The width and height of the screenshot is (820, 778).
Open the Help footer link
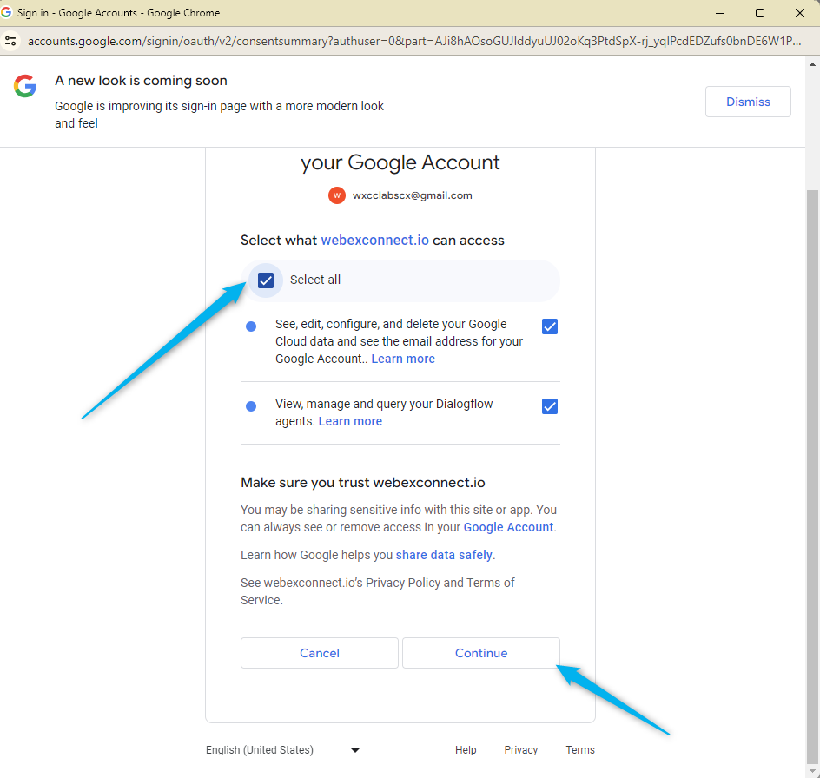(466, 749)
